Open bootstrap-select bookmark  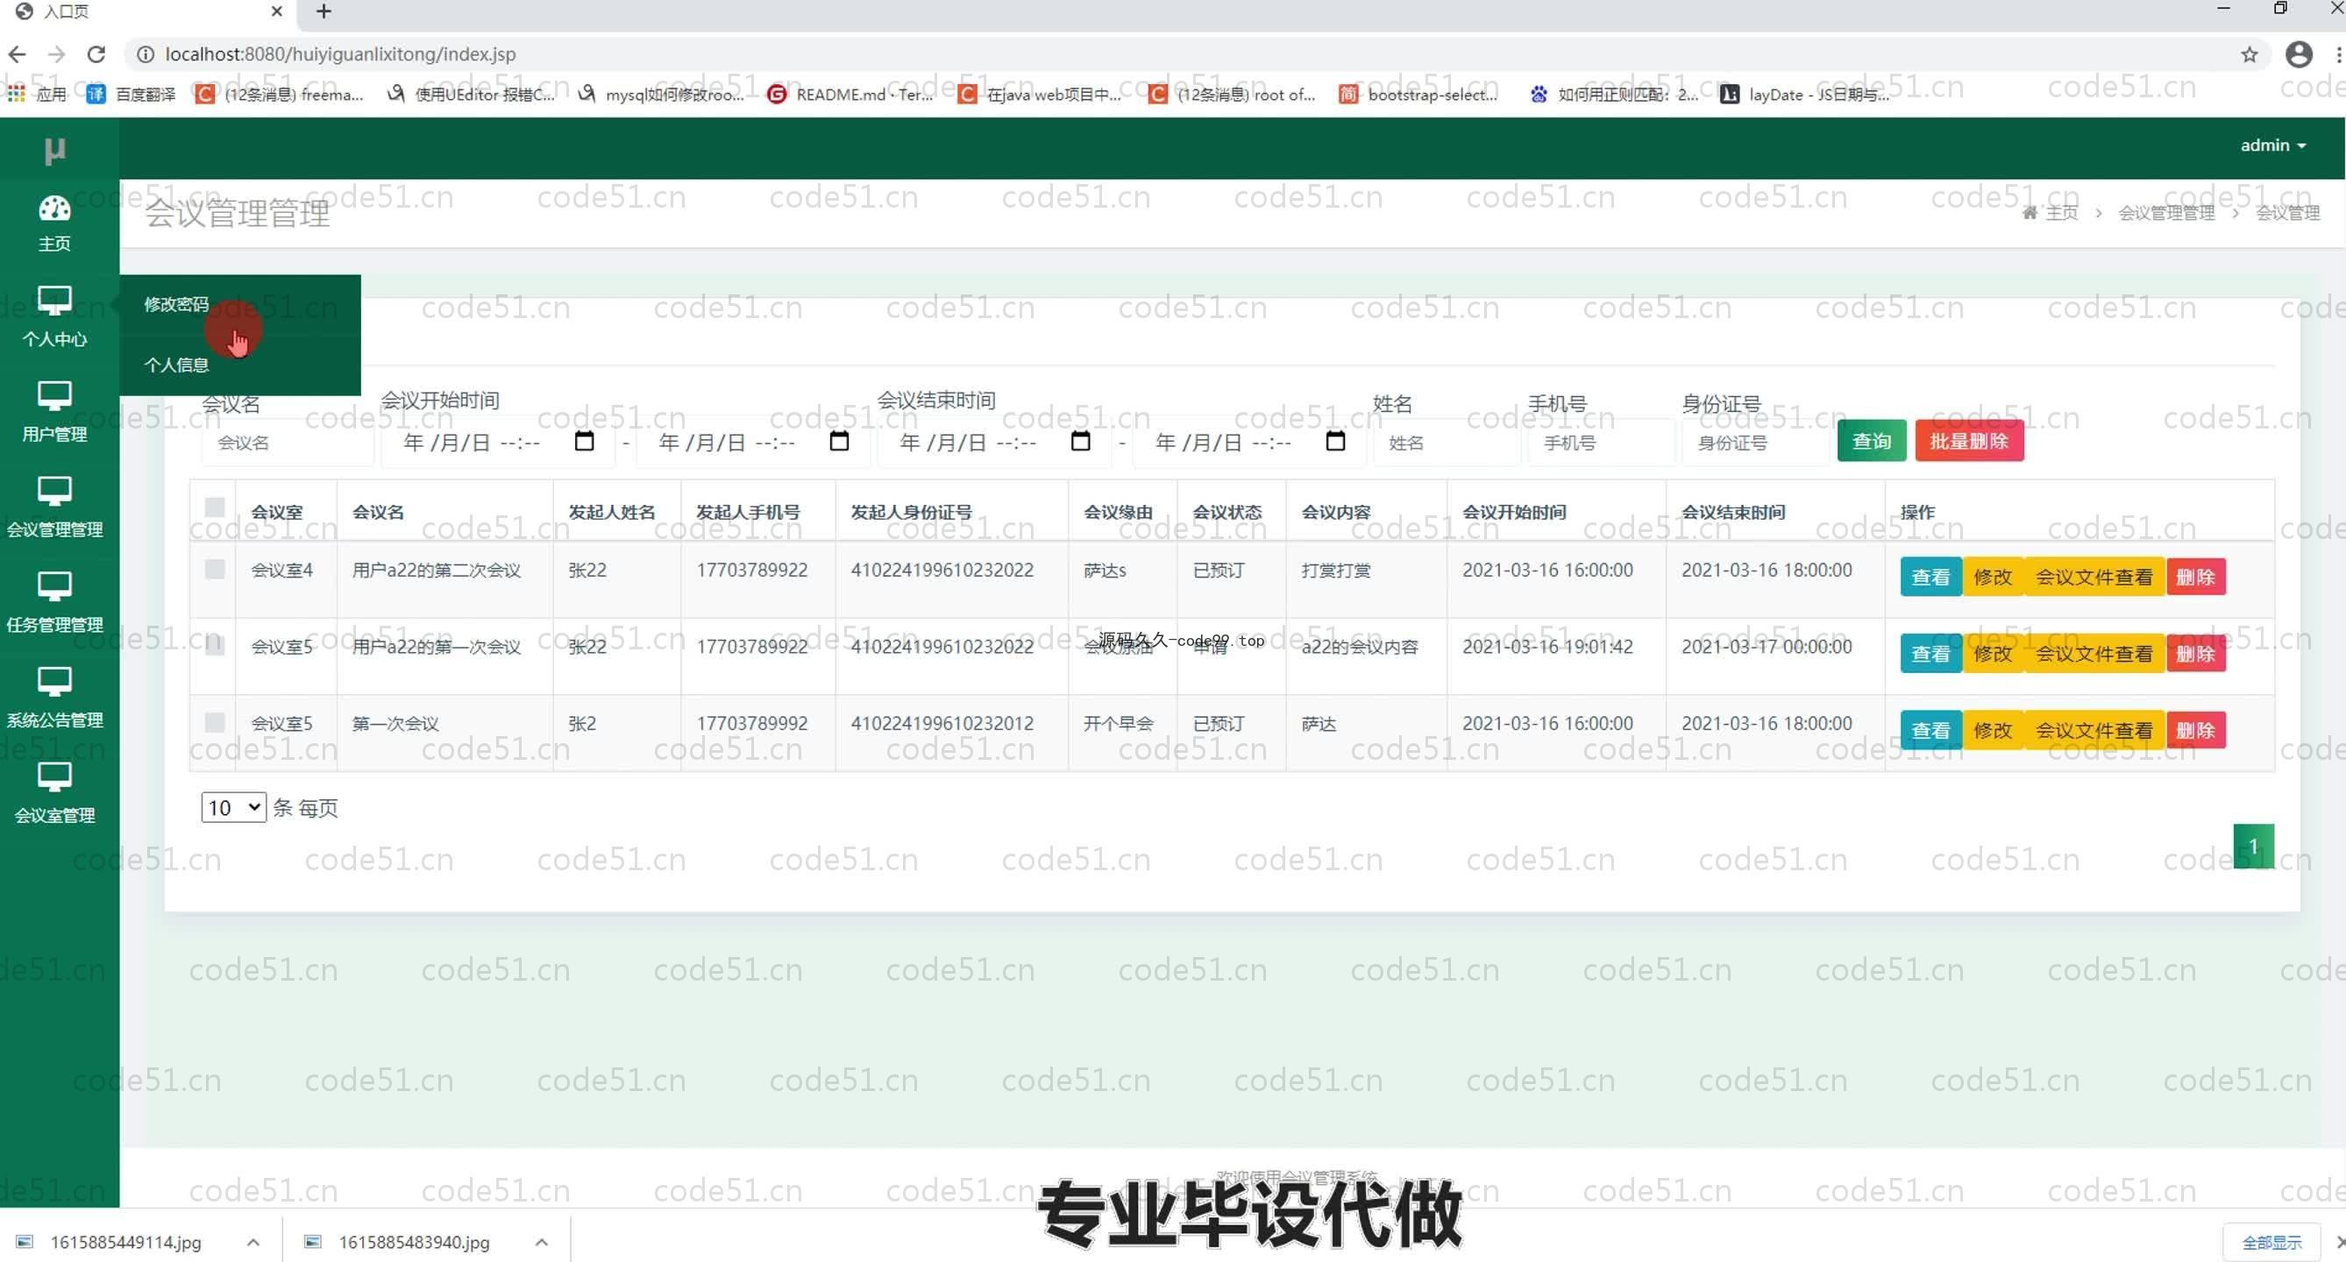1418,94
